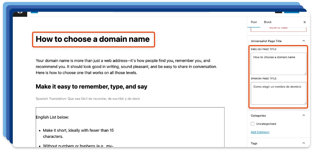This screenshot has height=151, width=313.
Task: Click the Spanish Translation caption text
Action: [x=88, y=99]
